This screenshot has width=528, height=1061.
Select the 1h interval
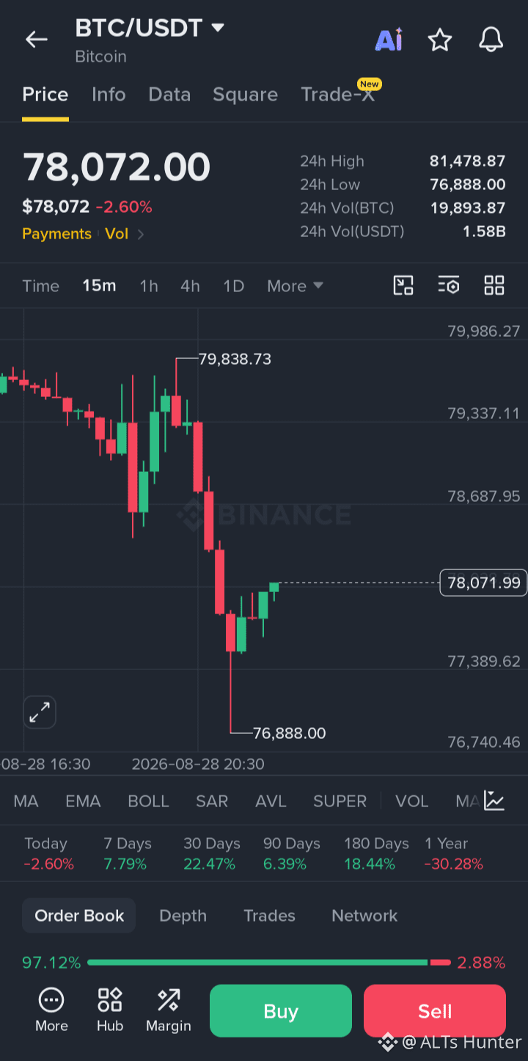149,286
